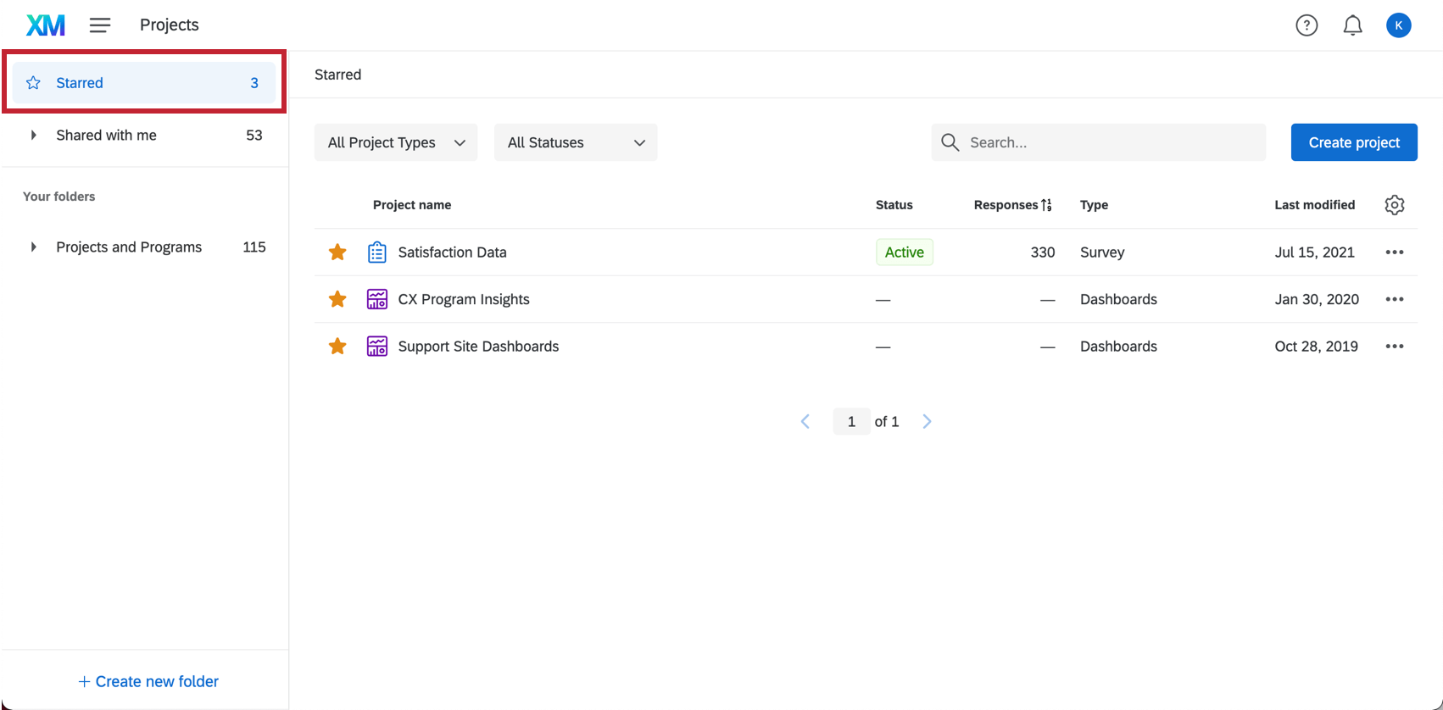Image resolution: width=1443 pixels, height=710 pixels.
Task: Open options menu for Support Site Dashboards
Action: [1394, 347]
